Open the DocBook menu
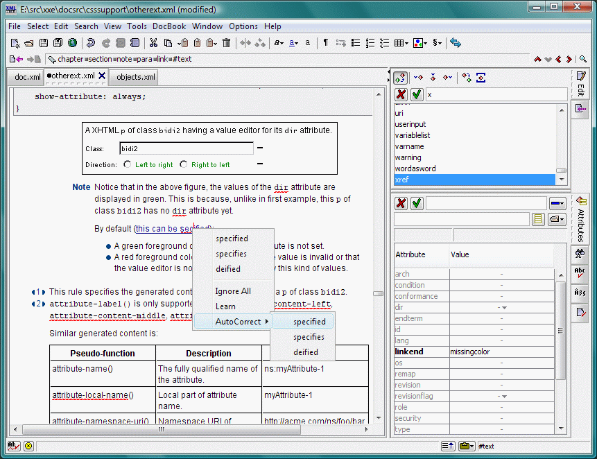This screenshot has width=597, height=459. [x=169, y=26]
